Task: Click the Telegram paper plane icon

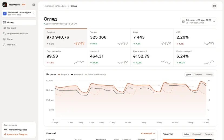Action: point(5,134)
